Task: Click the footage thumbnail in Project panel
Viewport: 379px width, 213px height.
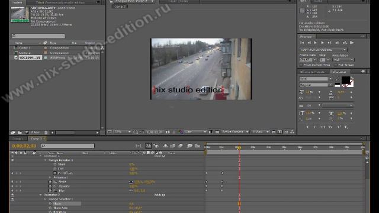Action: click(x=20, y=14)
